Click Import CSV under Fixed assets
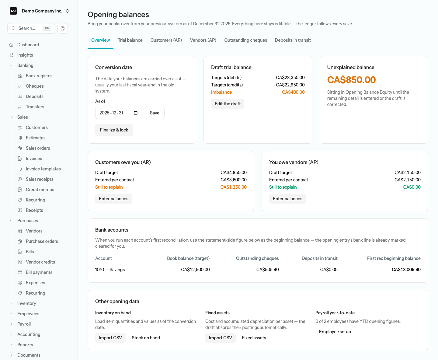The width and height of the screenshot is (438, 360). click(221, 338)
